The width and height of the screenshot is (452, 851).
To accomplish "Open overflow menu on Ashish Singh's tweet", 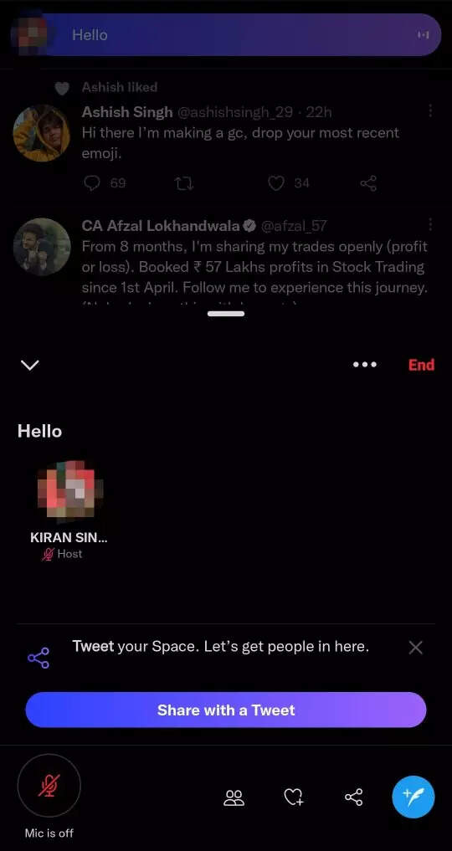I will 429,110.
